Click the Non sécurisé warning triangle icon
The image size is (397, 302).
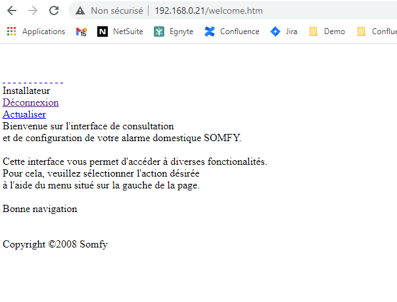pos(80,11)
